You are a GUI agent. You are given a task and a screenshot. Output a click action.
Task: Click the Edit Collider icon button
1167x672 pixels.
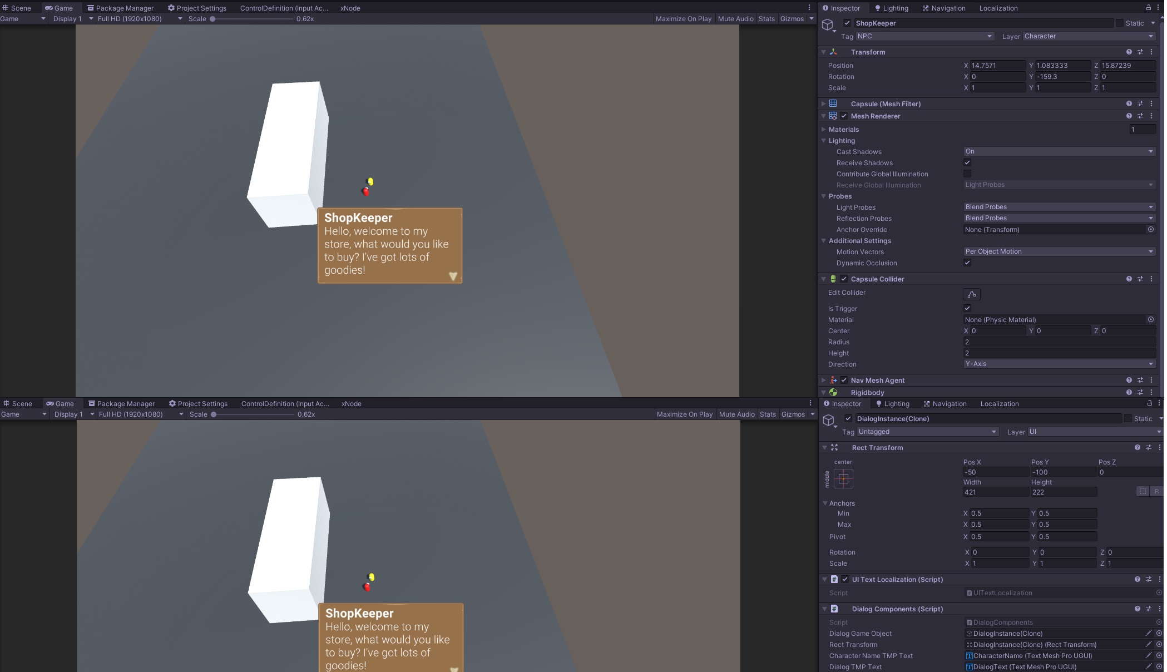(x=971, y=294)
